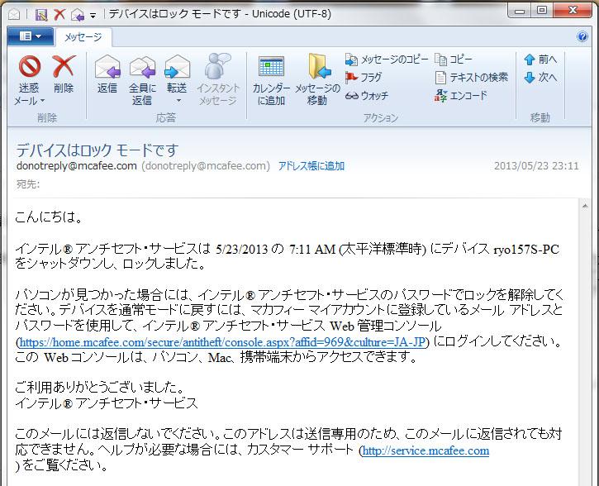Expand the 迷惑メール dropdown arrow

pos(42,101)
